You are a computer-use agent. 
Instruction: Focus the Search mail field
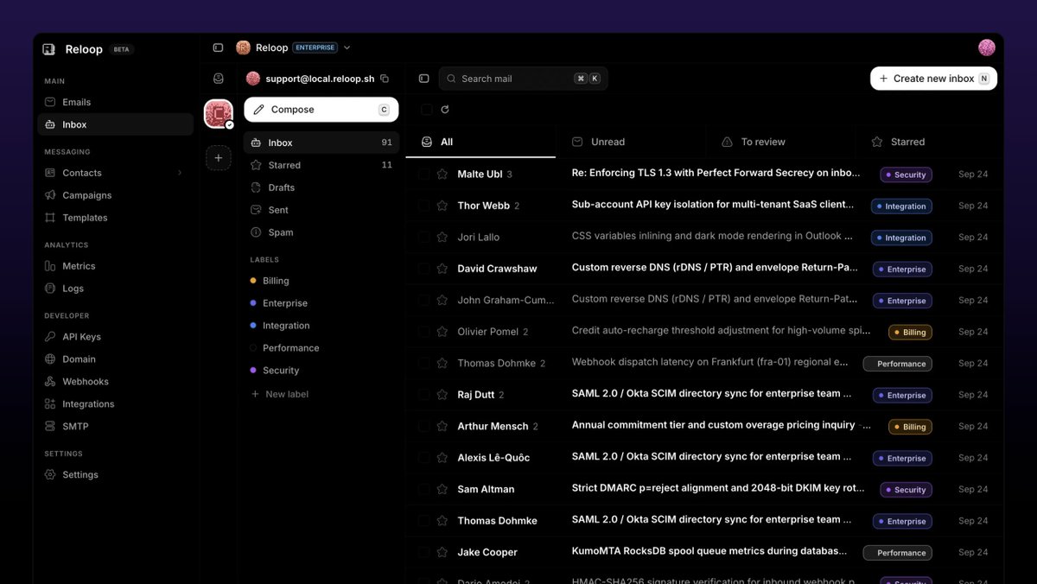tap(524, 79)
